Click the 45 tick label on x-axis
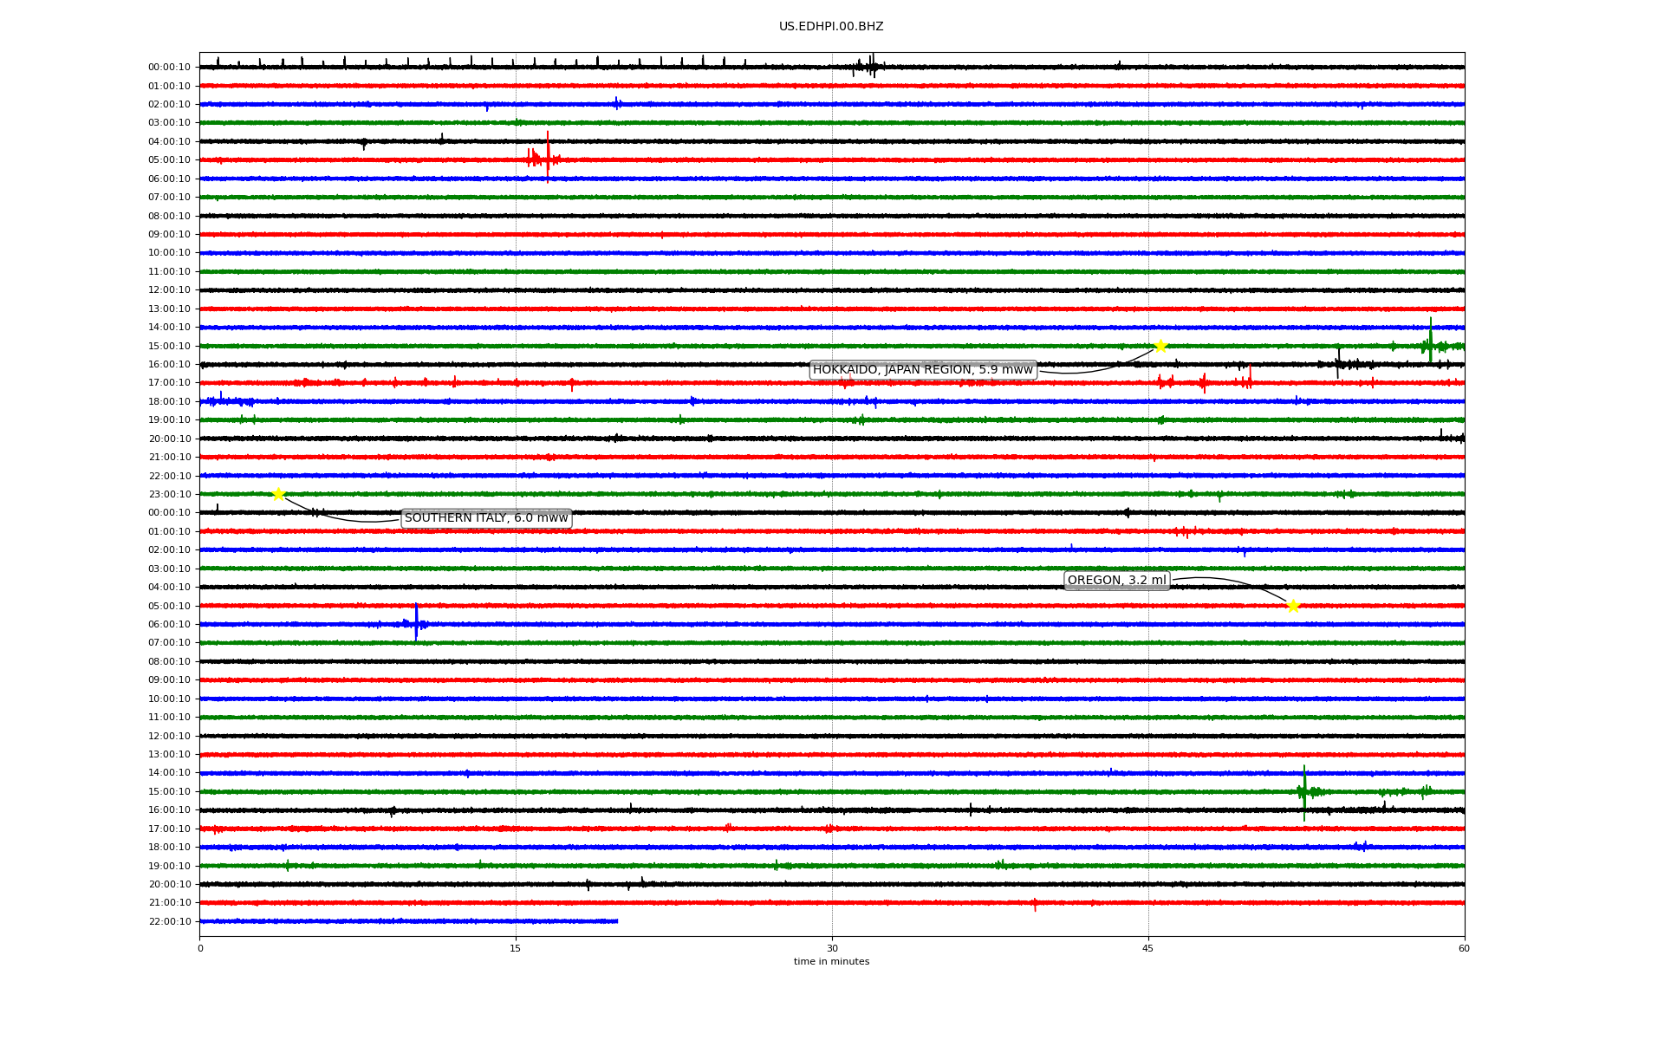The image size is (1664, 1040). click(1148, 948)
